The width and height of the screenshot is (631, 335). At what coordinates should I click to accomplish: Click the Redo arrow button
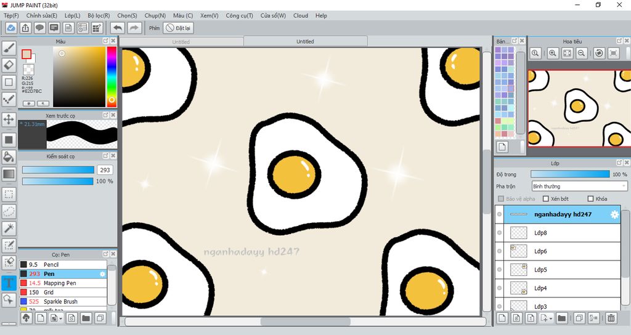click(x=134, y=28)
